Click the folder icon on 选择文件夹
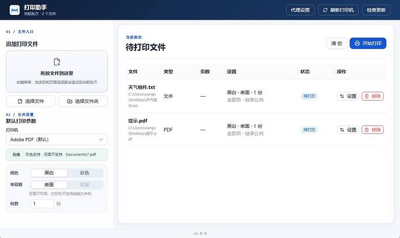 click(x=70, y=101)
